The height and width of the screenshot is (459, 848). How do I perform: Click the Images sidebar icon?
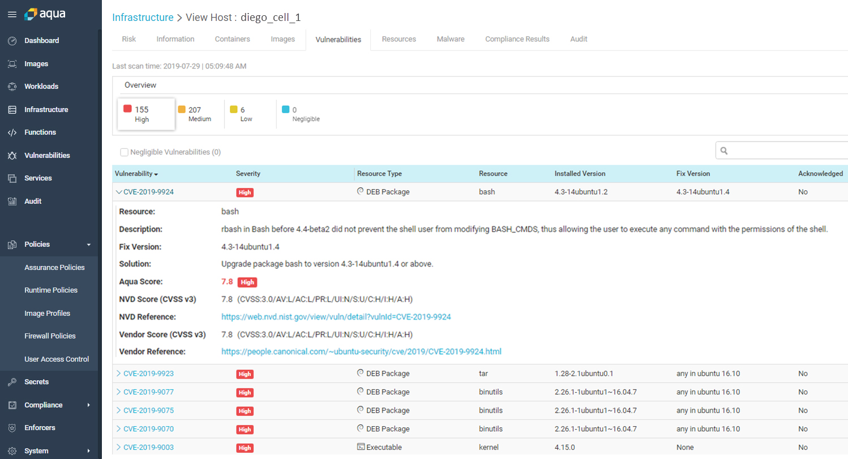tap(12, 64)
